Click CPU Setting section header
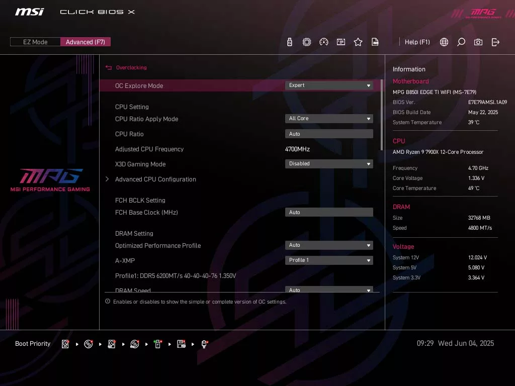 tap(132, 107)
